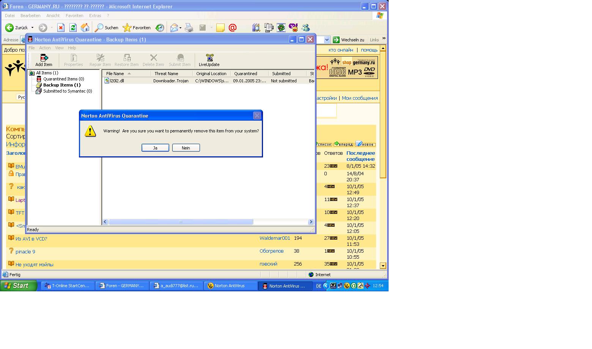Open the 'Из AVI в VCD?' thread link
This screenshot has width=592, height=349.
(x=31, y=239)
